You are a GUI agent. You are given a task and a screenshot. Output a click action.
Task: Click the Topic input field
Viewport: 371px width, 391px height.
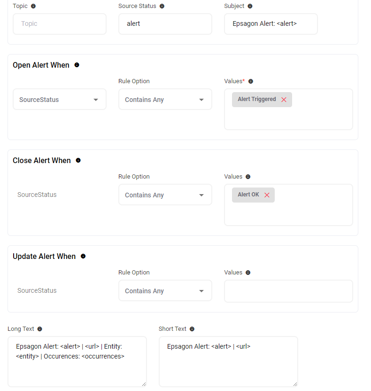60,23
